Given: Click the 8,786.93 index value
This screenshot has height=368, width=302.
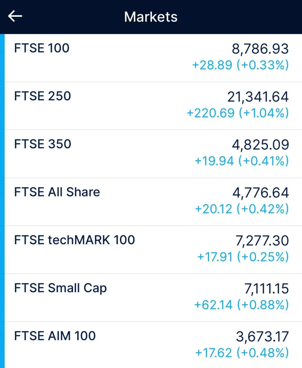Looking at the screenshot, I should tap(260, 49).
